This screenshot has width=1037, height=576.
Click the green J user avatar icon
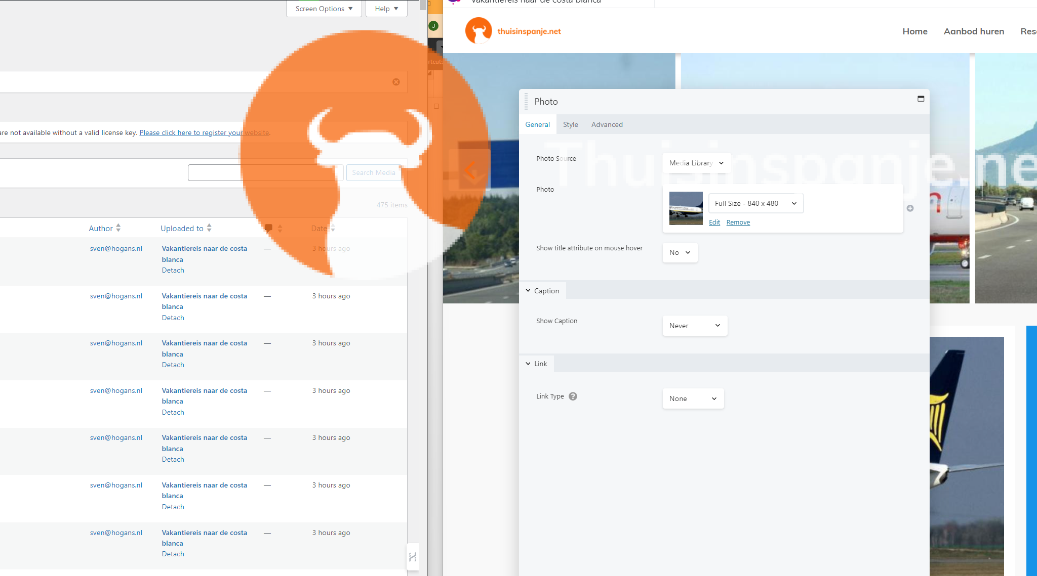click(x=433, y=26)
